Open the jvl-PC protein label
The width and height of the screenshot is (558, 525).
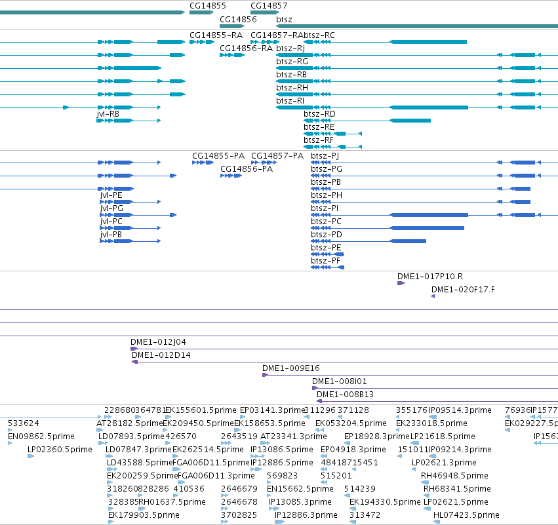point(111,222)
